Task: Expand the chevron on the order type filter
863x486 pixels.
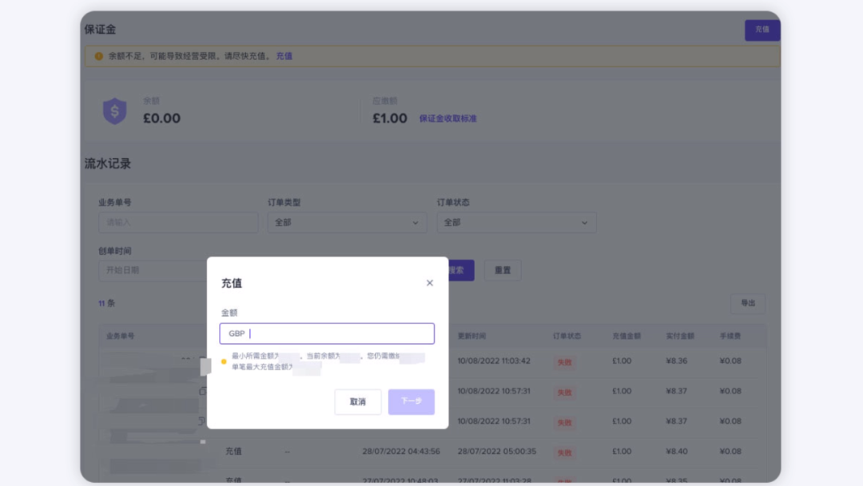Action: coord(415,223)
